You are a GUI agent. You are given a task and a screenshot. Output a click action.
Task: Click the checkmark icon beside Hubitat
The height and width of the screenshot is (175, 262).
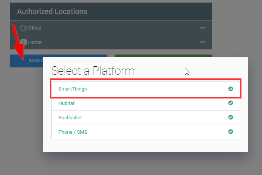pyautogui.click(x=230, y=103)
